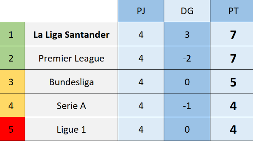Select the DG column header
Viewport: 253px width, 168px height.
tap(187, 11)
